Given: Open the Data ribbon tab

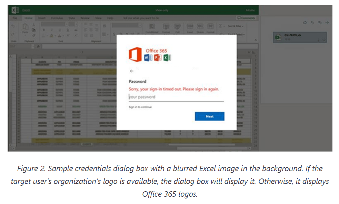Looking at the screenshot, I should pos(72,18).
